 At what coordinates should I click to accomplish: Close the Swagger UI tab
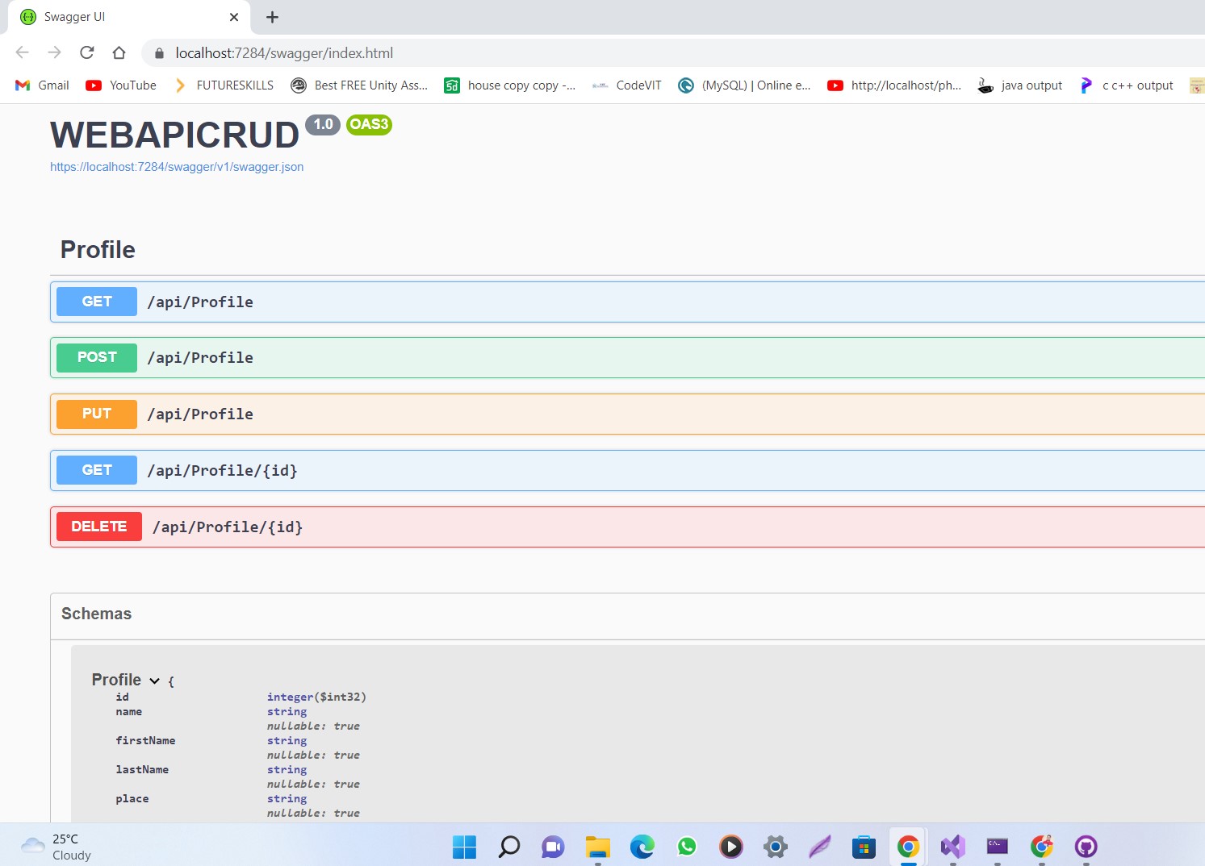tap(234, 17)
